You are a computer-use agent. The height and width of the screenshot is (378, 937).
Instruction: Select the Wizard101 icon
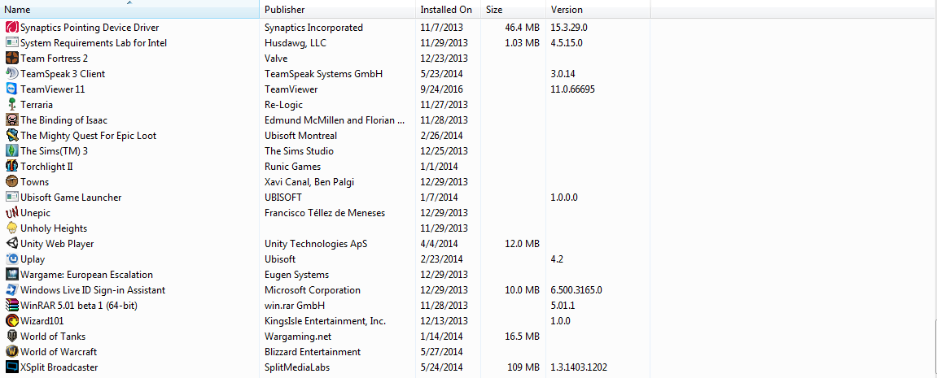pos(11,320)
